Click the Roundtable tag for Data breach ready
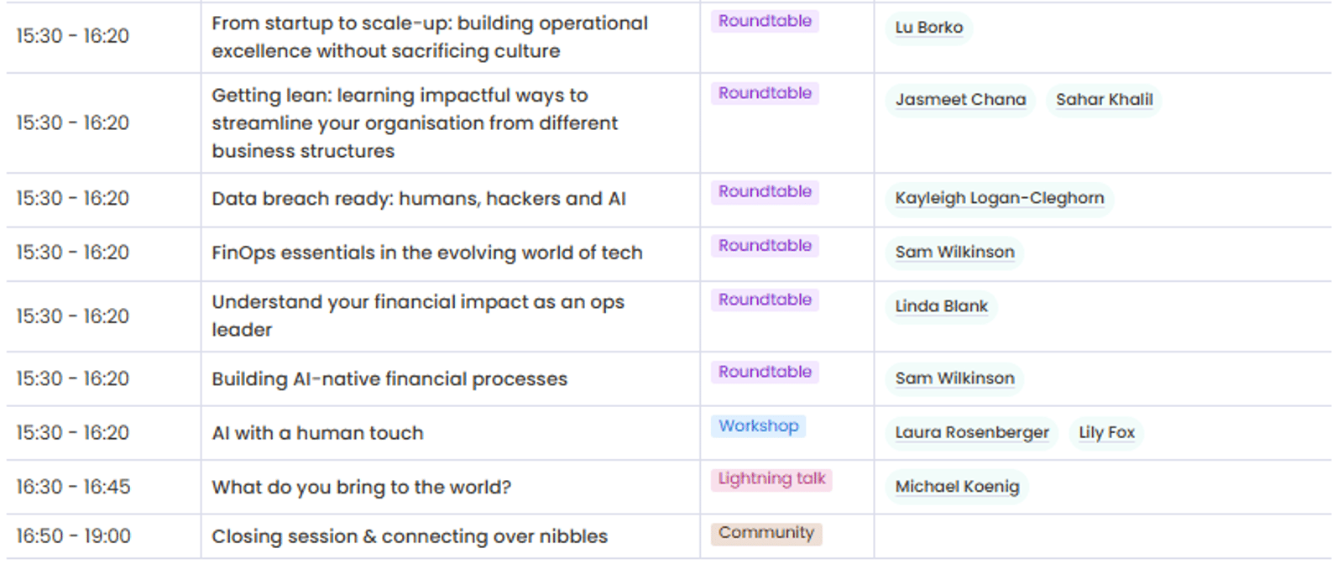 click(x=765, y=192)
